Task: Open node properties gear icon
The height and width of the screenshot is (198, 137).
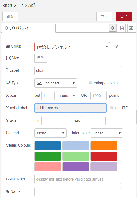Action: [x=113, y=28]
